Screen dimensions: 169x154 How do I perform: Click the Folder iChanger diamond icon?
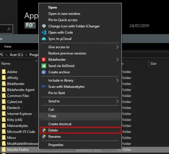44,26
